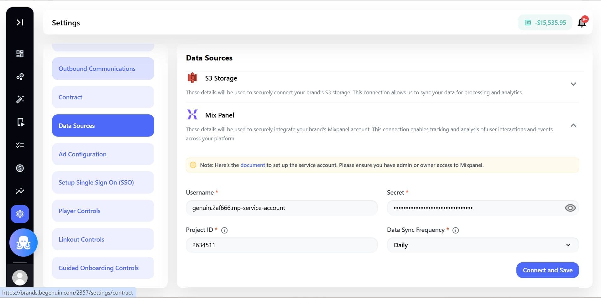Open the checklist icon in sidebar
This screenshot has height=298, width=601.
pyautogui.click(x=20, y=145)
